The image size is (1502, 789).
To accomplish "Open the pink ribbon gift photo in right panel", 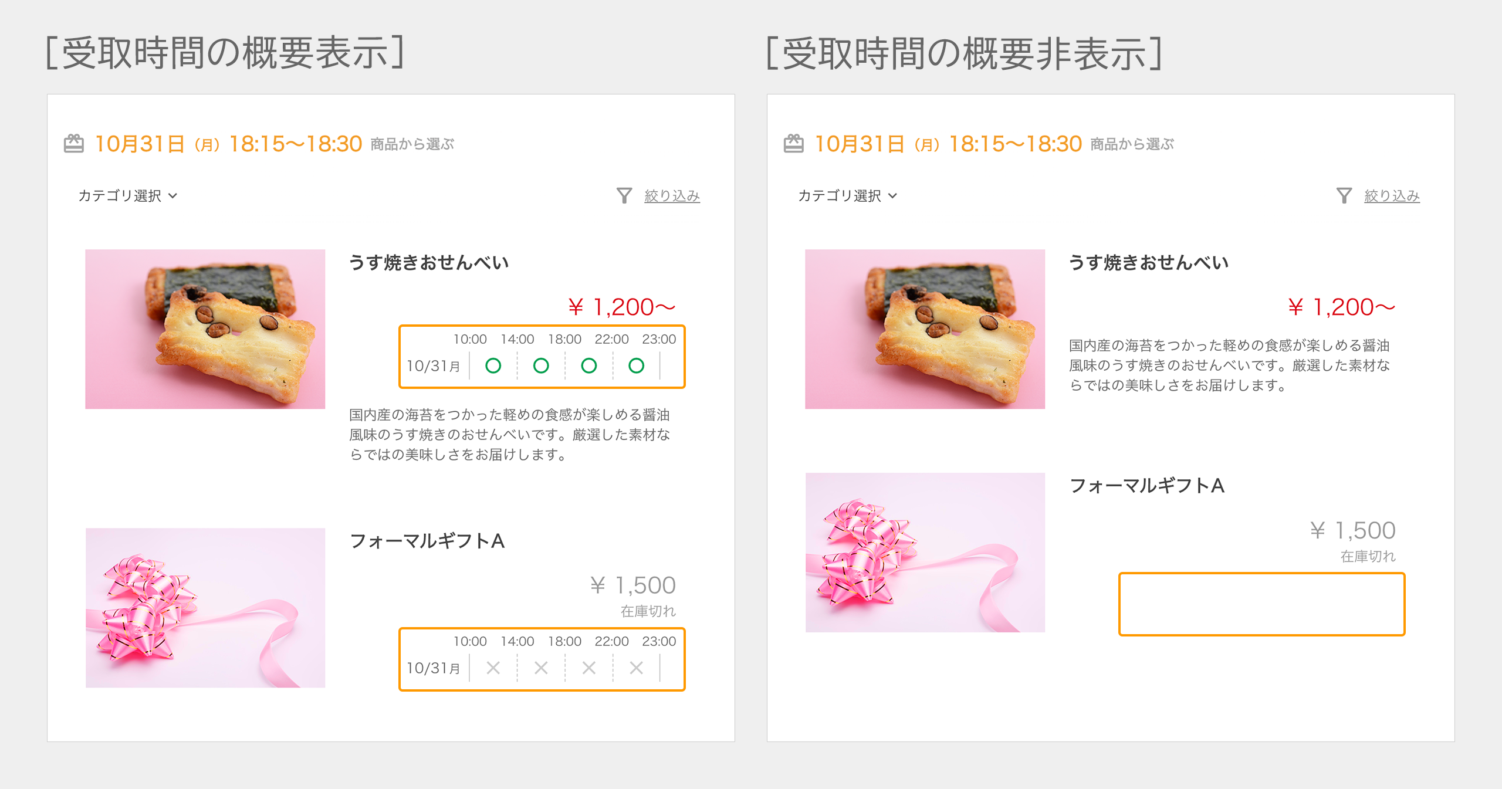I will [925, 552].
